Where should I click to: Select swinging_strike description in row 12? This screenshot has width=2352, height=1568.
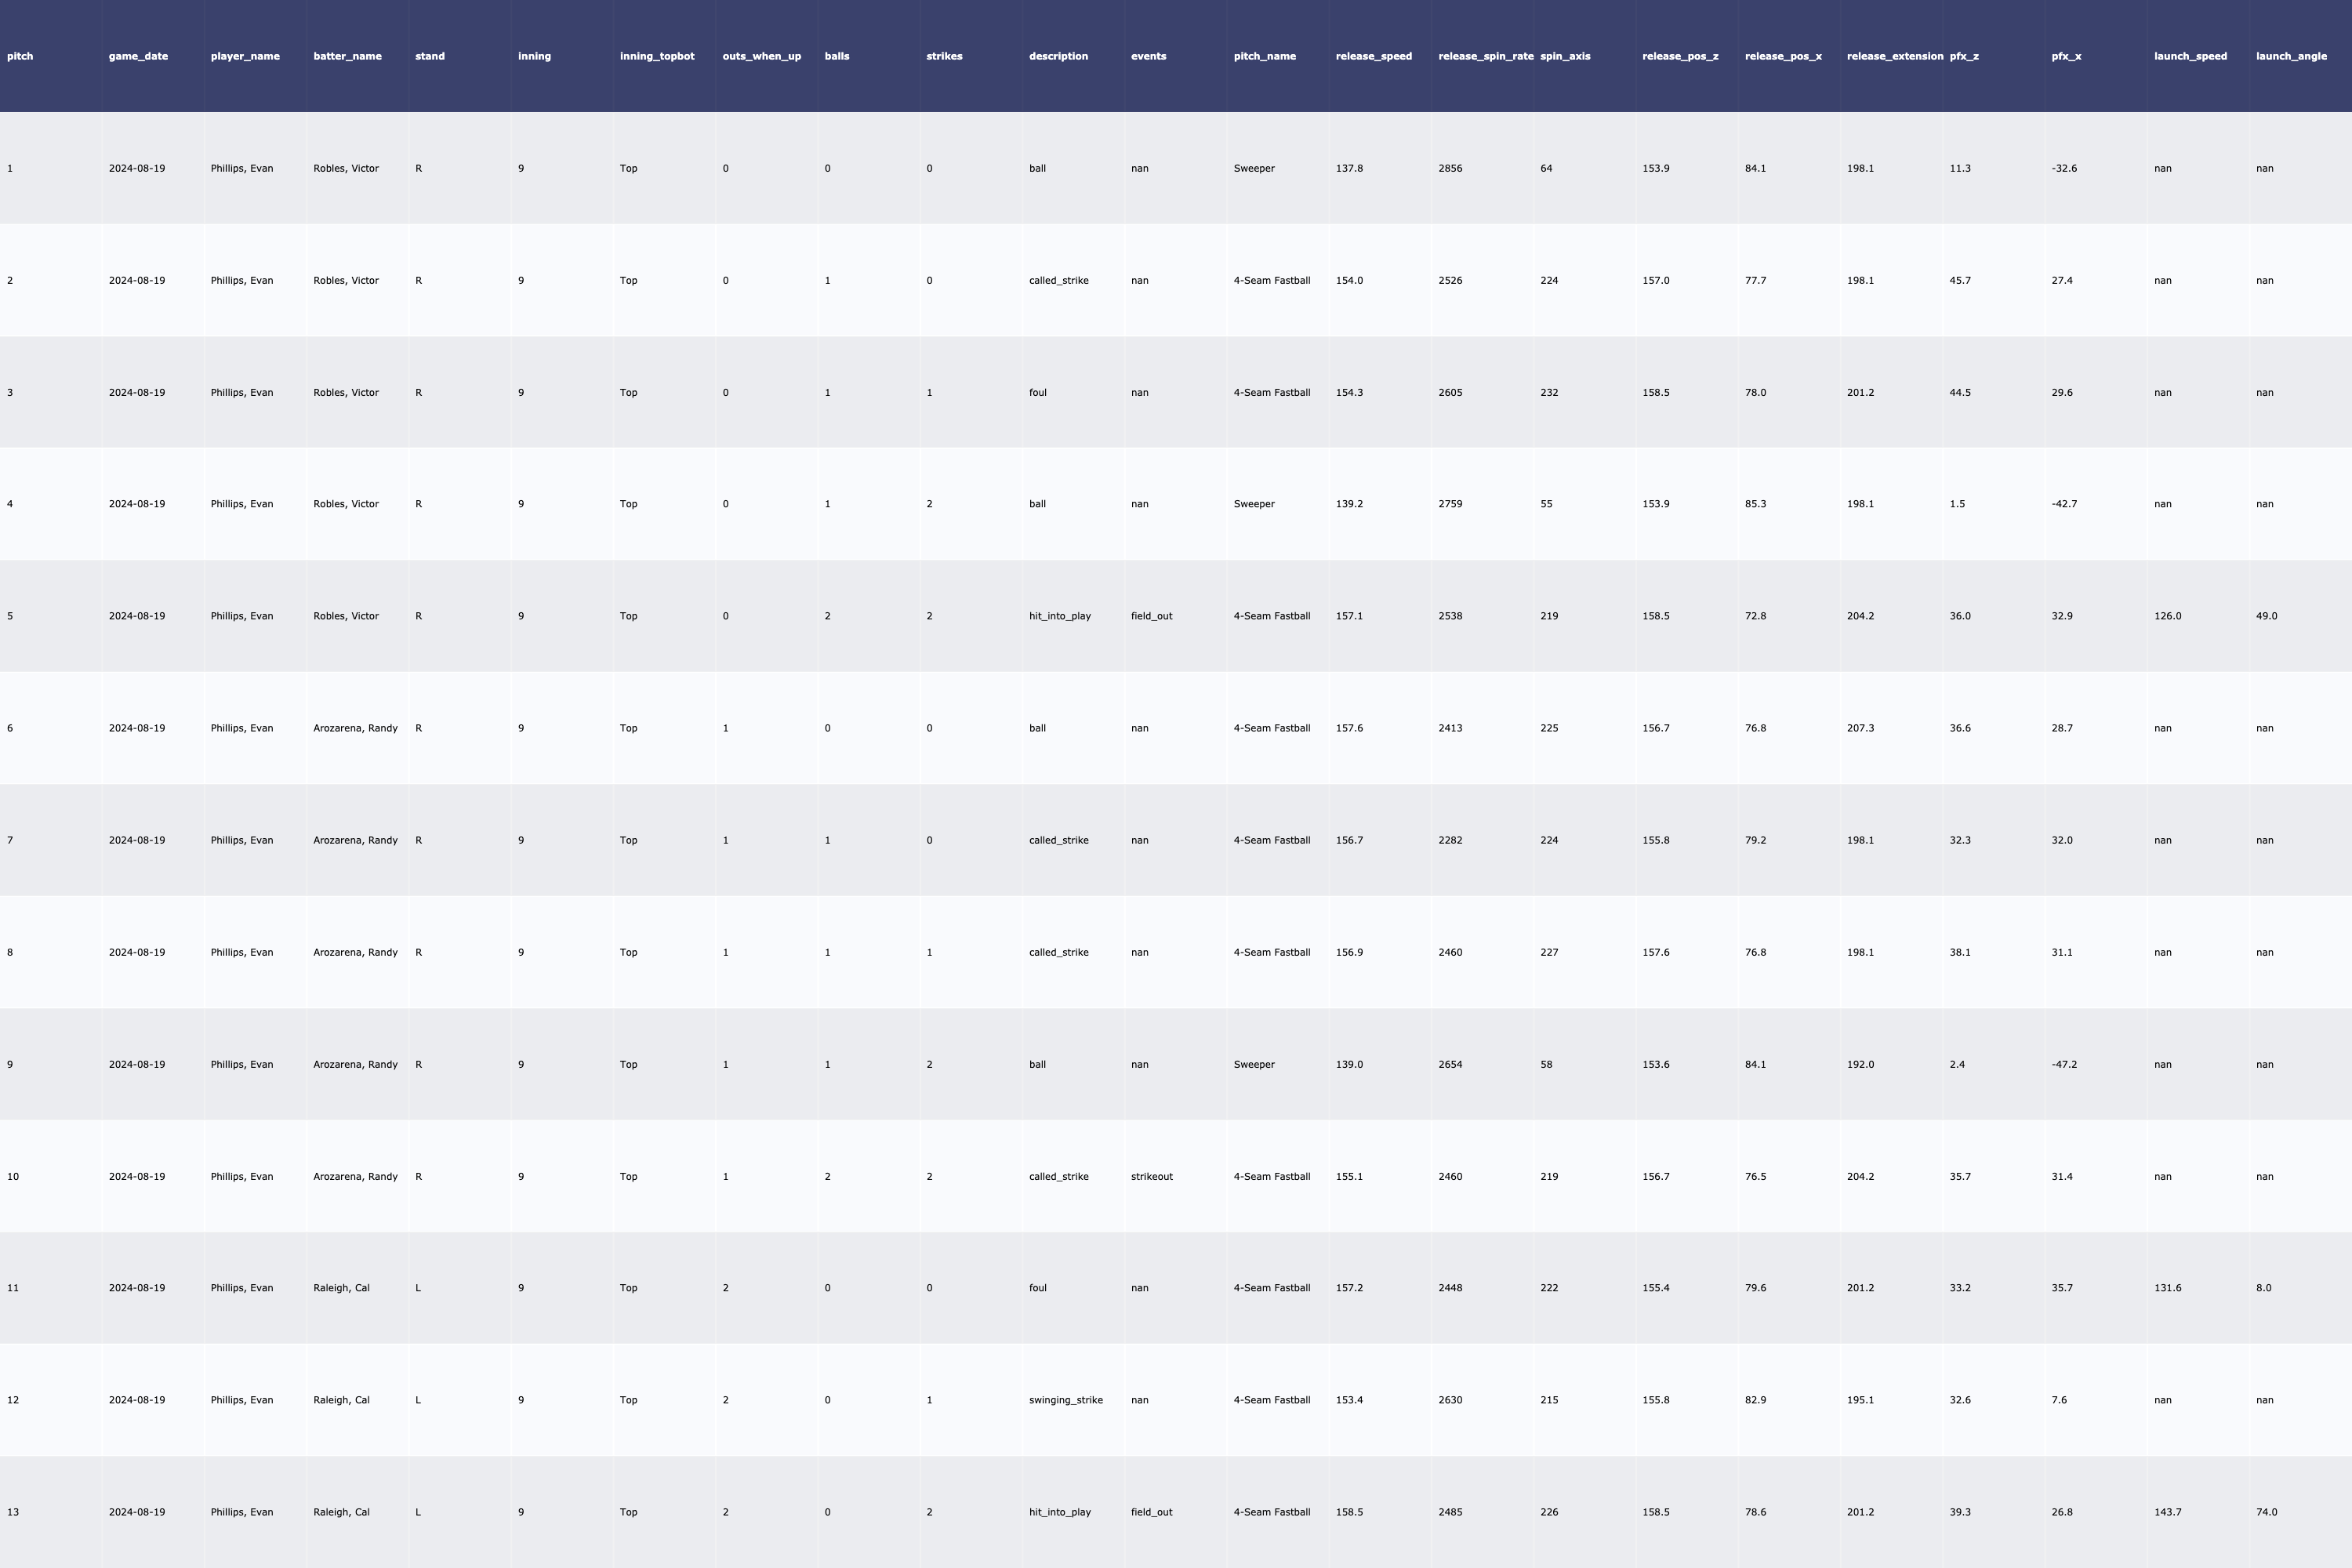click(1065, 1400)
